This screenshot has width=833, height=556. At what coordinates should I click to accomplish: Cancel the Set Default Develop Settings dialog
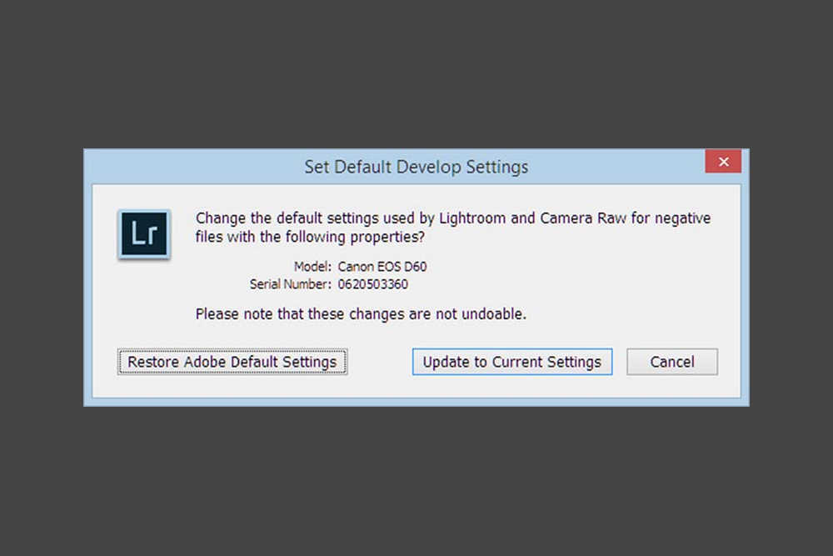pyautogui.click(x=672, y=362)
